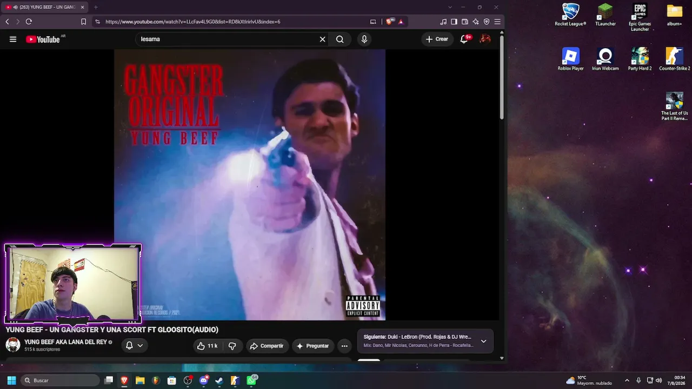Open the media control music note
The height and width of the screenshot is (389, 692).
(443, 22)
